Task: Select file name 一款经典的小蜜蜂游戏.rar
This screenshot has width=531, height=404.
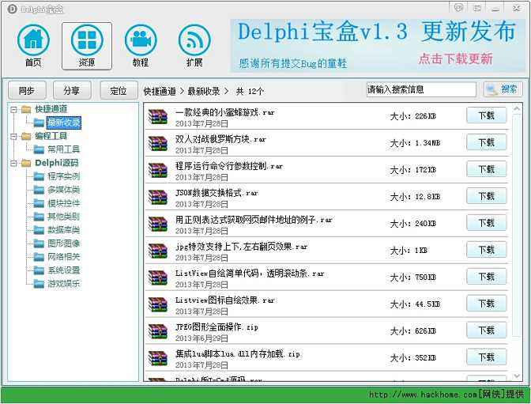Action: pyautogui.click(x=225, y=112)
